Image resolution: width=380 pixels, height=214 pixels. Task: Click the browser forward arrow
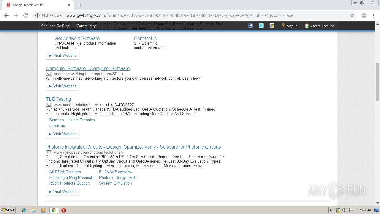16,15
